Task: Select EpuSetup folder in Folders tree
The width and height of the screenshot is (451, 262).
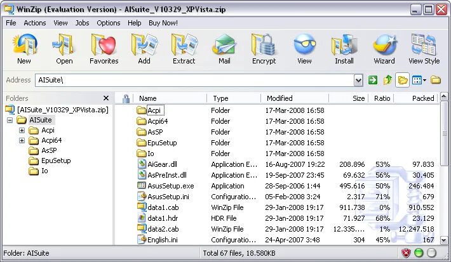Action: click(x=56, y=160)
